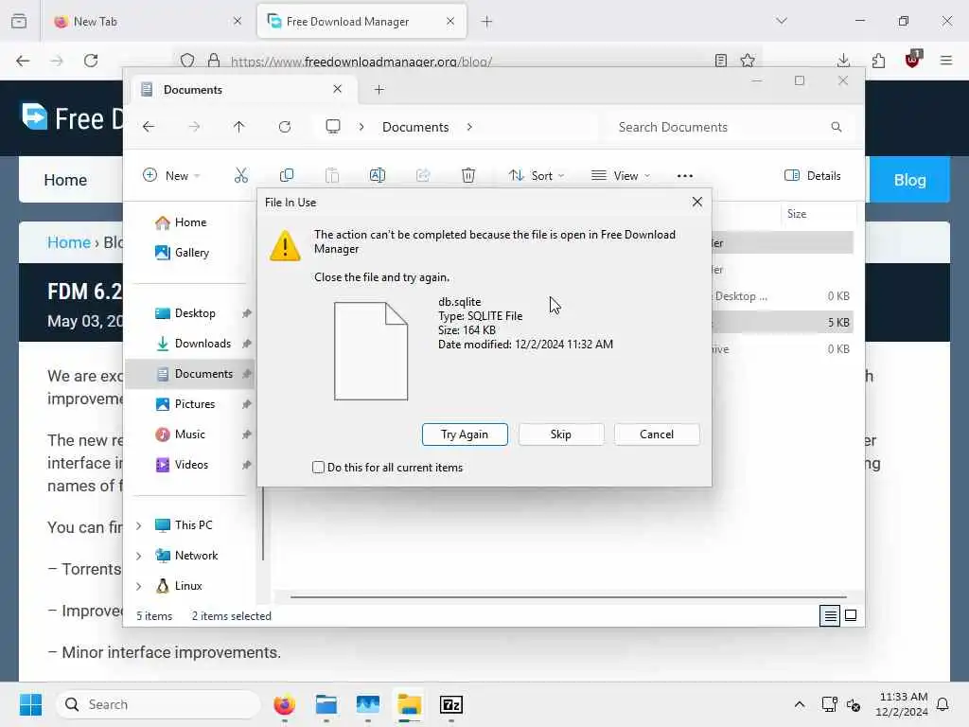Click the Rename icon in Explorer toolbar
Screen dimensions: 969x727
pyautogui.click(x=377, y=175)
